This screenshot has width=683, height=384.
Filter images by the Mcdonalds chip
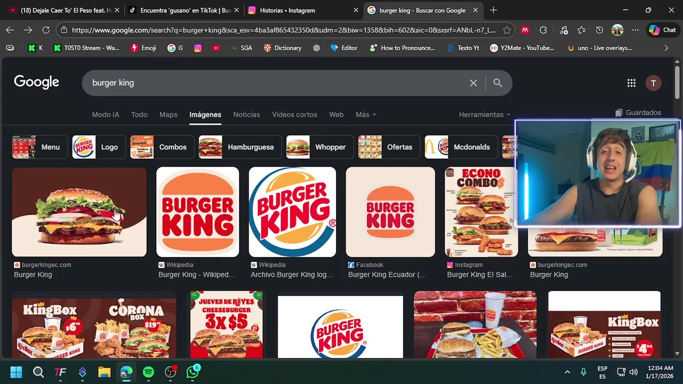pyautogui.click(x=461, y=147)
